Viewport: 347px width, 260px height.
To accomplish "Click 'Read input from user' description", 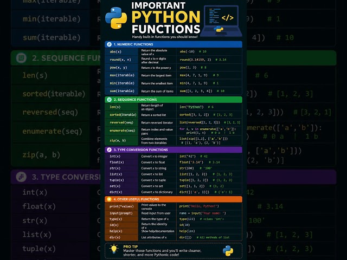I will tap(156, 213).
